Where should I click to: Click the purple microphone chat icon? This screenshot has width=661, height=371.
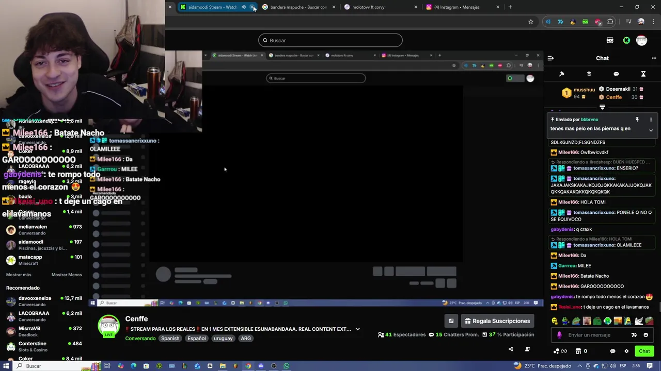pyautogui.click(x=559, y=335)
